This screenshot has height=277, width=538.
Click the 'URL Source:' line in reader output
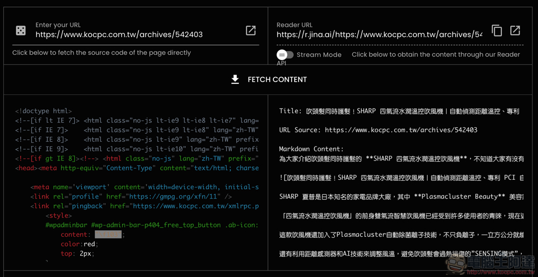pos(378,130)
